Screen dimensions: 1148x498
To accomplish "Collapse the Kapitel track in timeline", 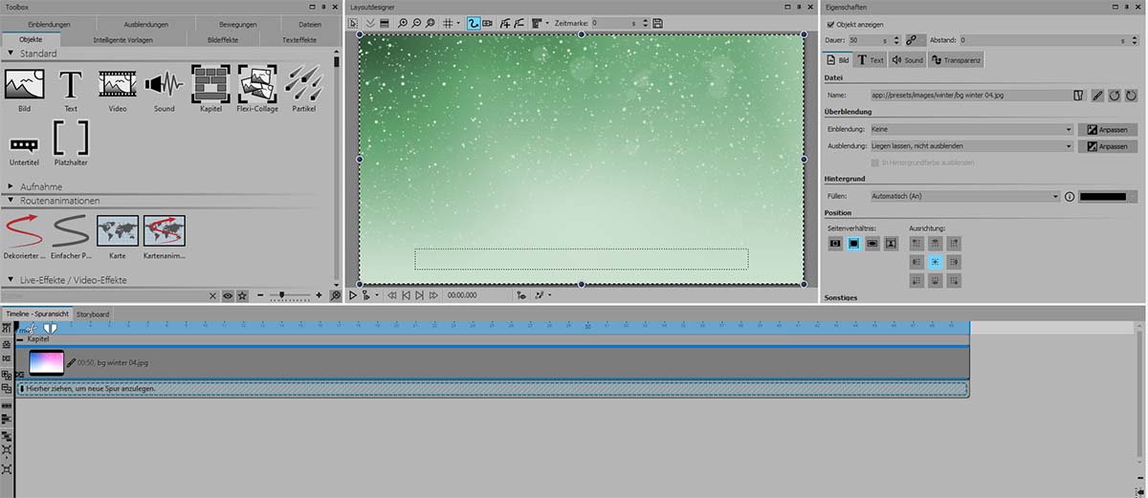I will tap(20, 339).
